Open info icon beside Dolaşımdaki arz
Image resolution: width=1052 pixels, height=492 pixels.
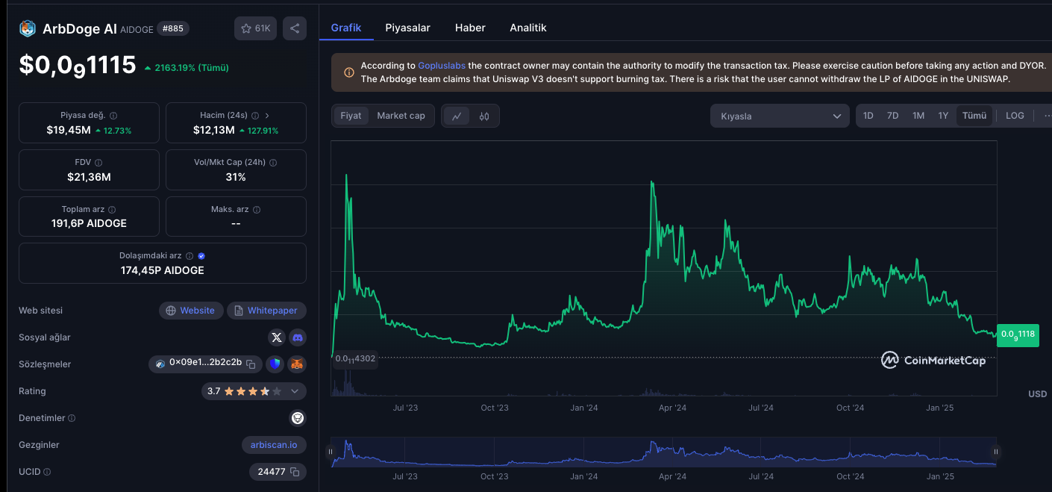190,255
